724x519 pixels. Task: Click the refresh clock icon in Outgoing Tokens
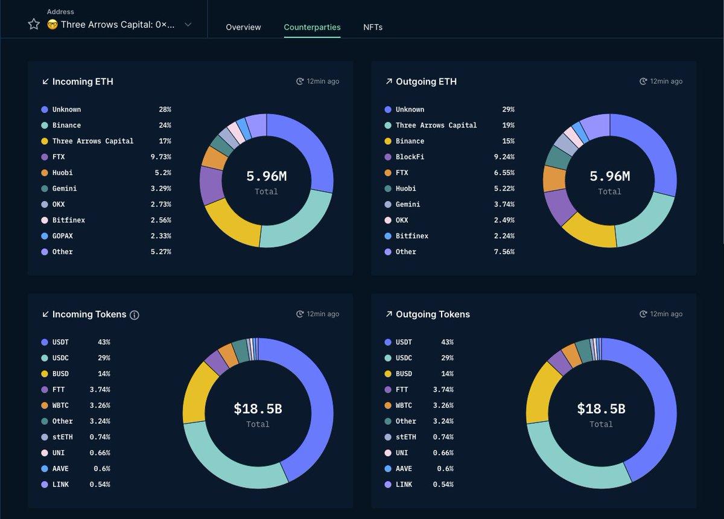point(643,314)
